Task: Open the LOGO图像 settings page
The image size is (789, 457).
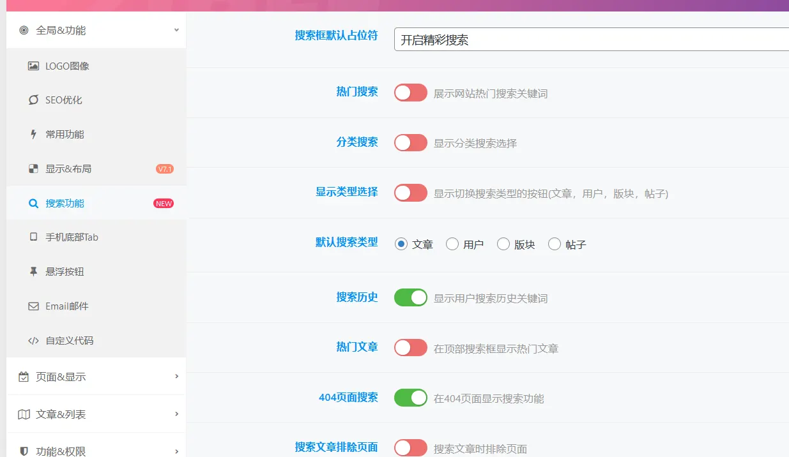Action: (96, 66)
